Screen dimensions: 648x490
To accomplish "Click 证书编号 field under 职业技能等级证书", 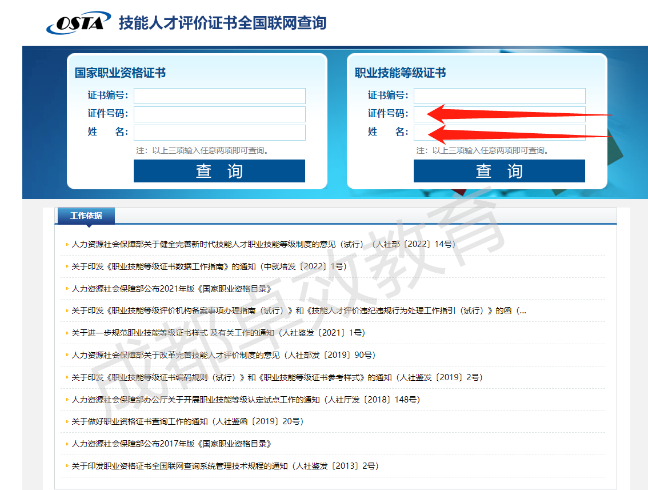I will point(499,96).
